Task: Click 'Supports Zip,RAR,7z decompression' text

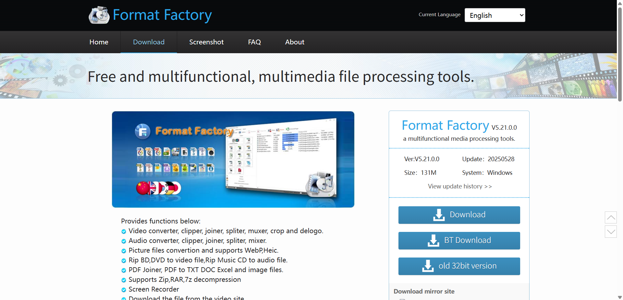Action: pyautogui.click(x=185, y=280)
